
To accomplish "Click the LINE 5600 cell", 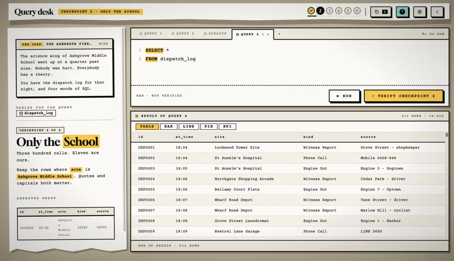I will pos(371,231).
